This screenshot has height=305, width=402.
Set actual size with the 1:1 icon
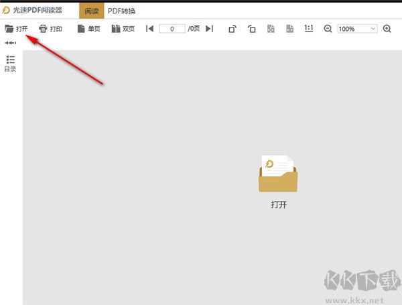click(309, 28)
